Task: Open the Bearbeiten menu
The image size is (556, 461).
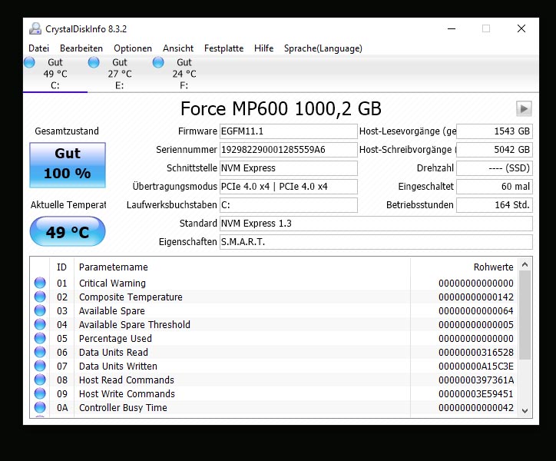Action: point(81,48)
